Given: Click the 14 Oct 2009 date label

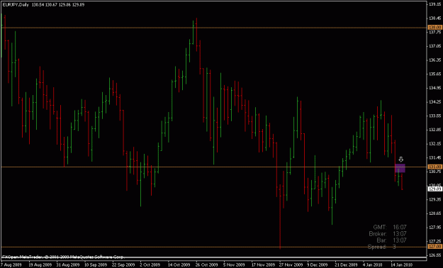Looking at the screenshot, I should click(179, 265).
